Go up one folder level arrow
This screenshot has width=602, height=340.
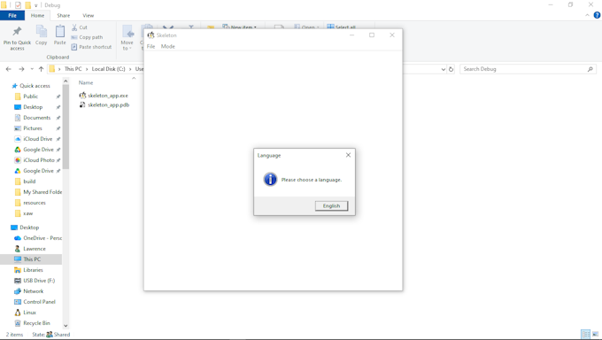click(x=41, y=69)
